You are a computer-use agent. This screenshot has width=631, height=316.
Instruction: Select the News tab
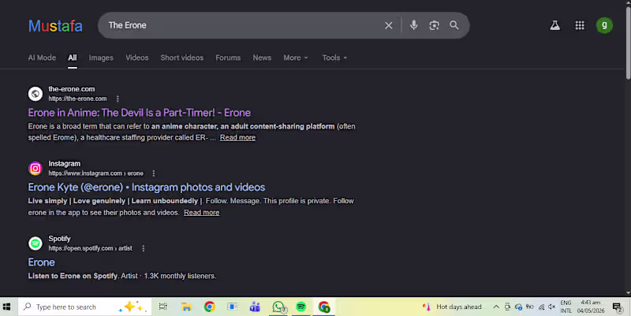point(262,58)
